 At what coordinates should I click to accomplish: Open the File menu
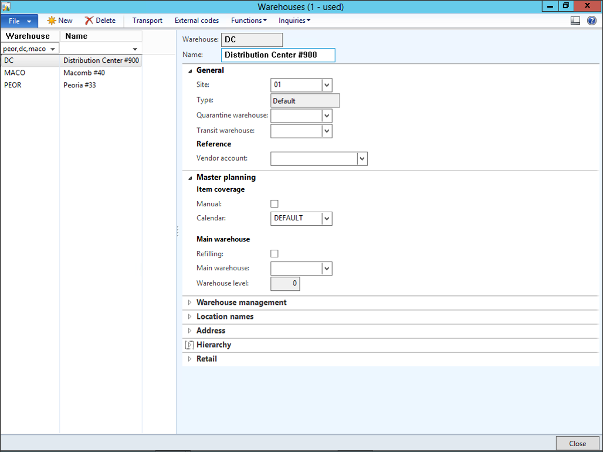tap(19, 20)
